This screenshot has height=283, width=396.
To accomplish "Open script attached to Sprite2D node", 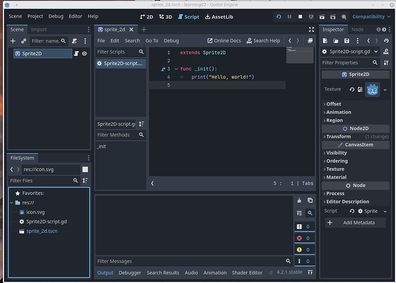I will [x=76, y=53].
